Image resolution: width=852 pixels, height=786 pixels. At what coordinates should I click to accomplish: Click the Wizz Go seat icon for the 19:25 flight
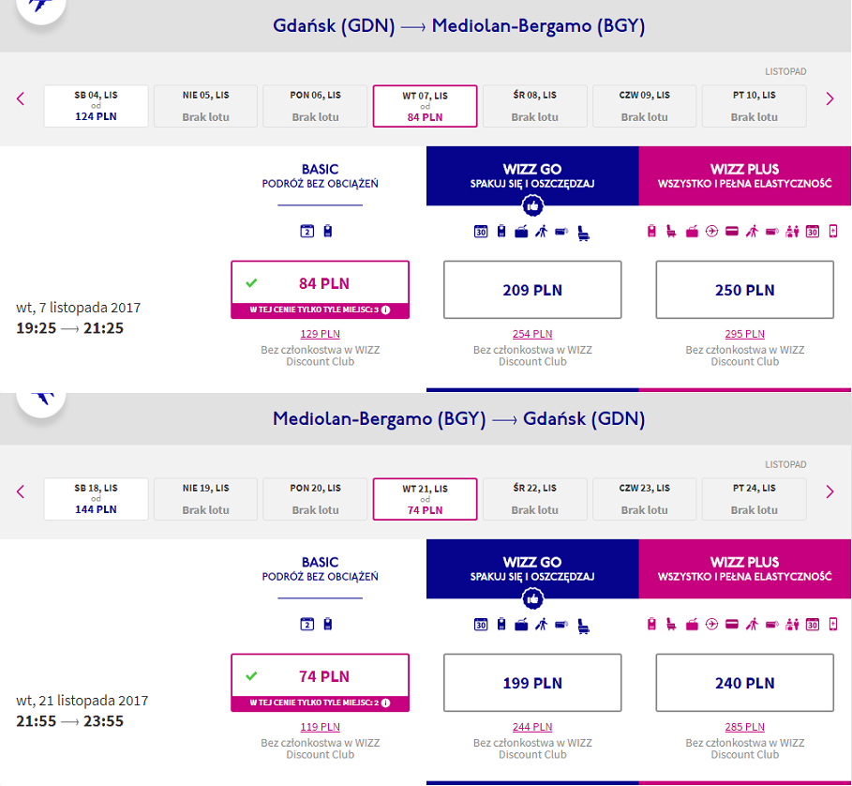point(583,233)
